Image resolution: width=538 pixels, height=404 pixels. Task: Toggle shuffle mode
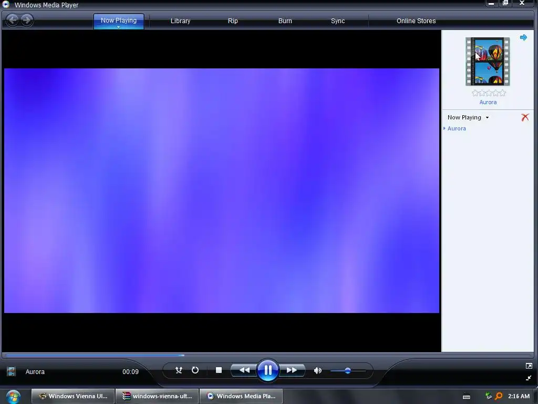tap(179, 370)
